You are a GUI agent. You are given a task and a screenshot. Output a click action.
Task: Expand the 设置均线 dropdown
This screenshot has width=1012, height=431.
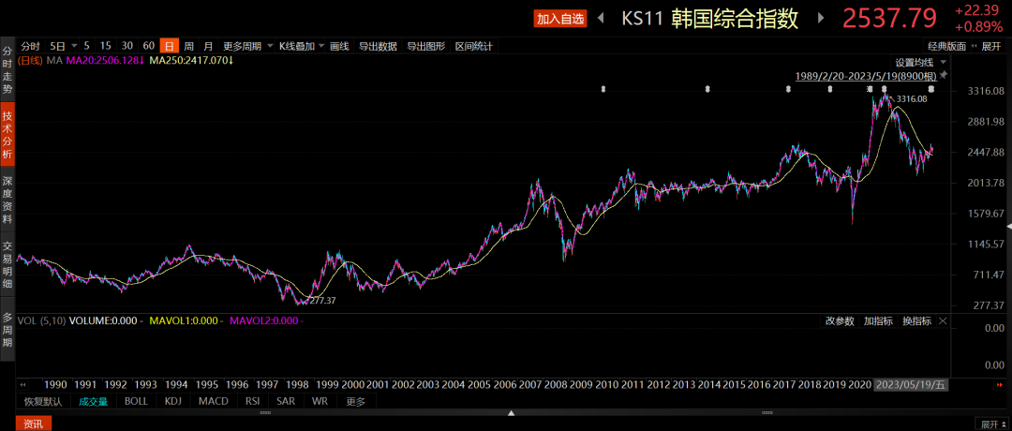920,62
